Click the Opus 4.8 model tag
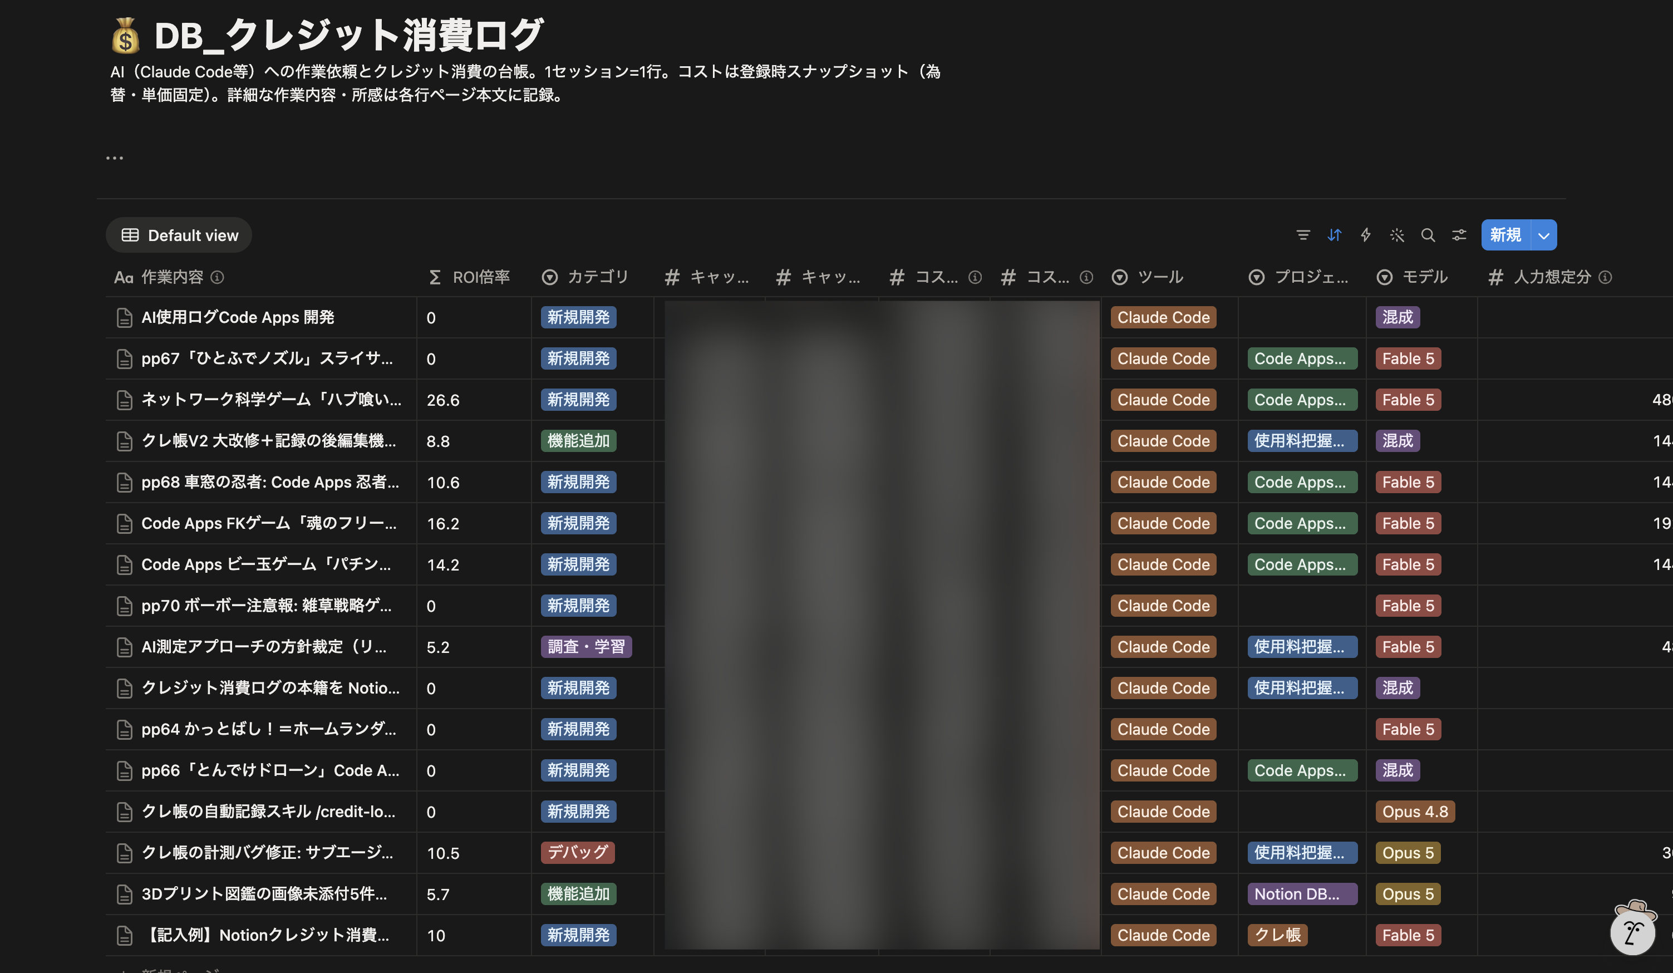The image size is (1673, 973). [x=1415, y=812]
